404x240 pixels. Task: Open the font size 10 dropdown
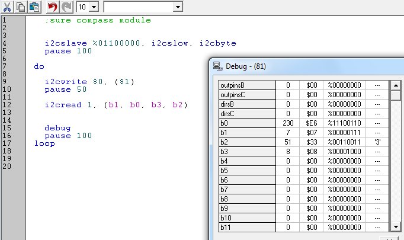point(94,7)
